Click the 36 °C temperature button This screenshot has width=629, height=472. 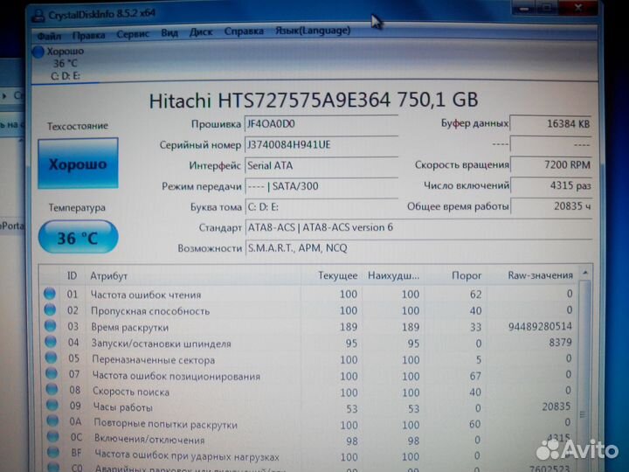click(x=77, y=238)
